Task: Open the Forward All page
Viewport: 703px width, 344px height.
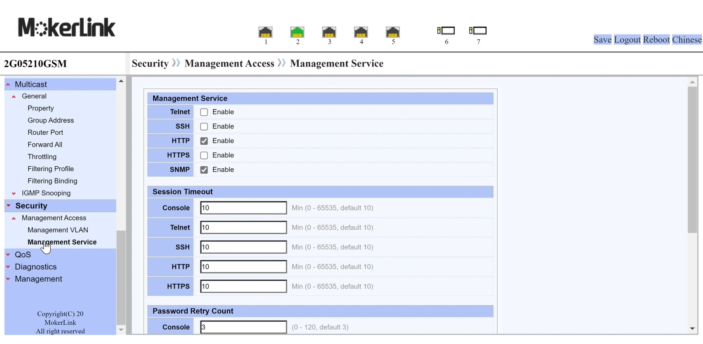Action: pyautogui.click(x=45, y=144)
